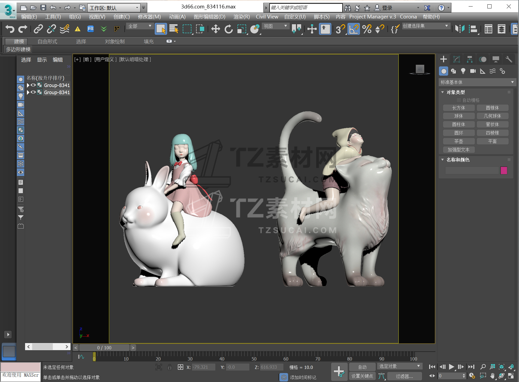Viewport: 519px width, 382px height.
Task: Toggle the Angle Snap icon
Action: coord(353,29)
